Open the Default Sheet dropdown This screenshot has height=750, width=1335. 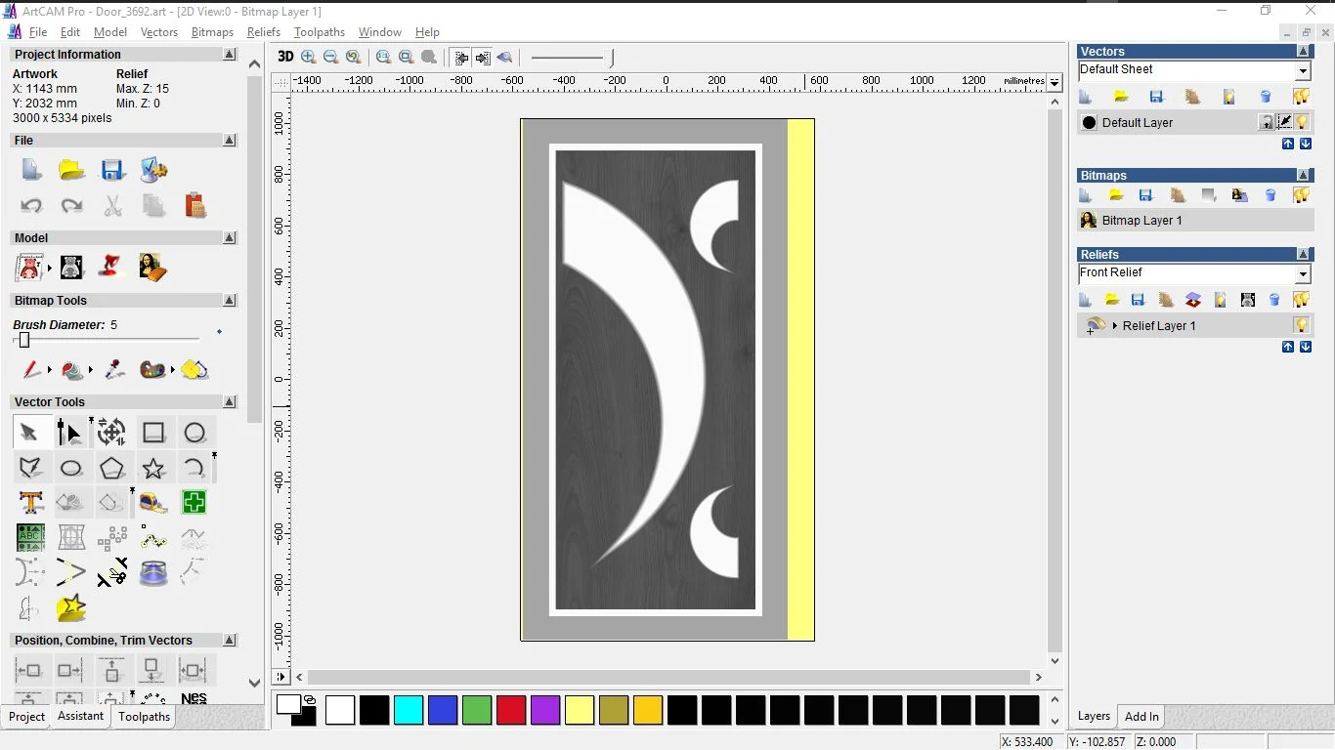1303,71
